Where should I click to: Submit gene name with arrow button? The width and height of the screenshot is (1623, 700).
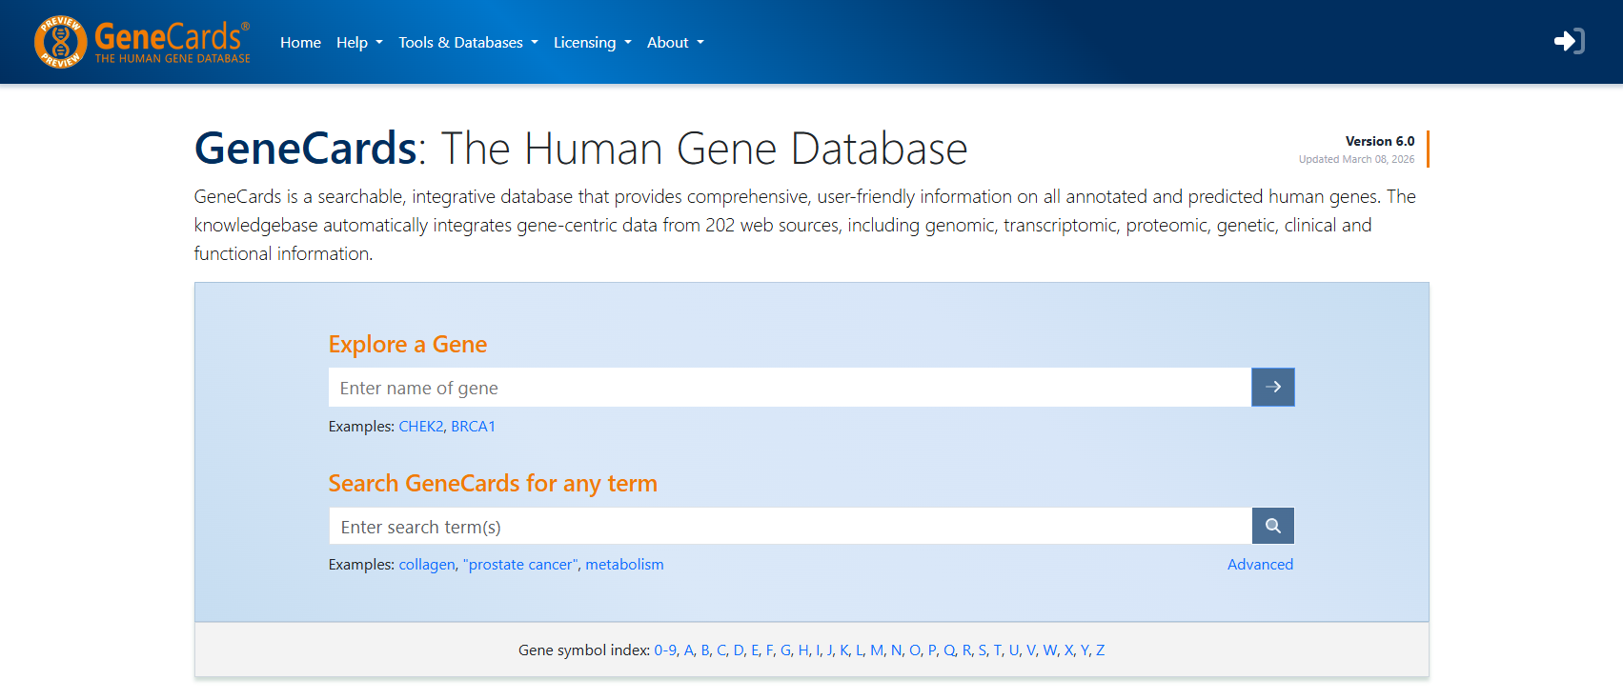(x=1272, y=387)
